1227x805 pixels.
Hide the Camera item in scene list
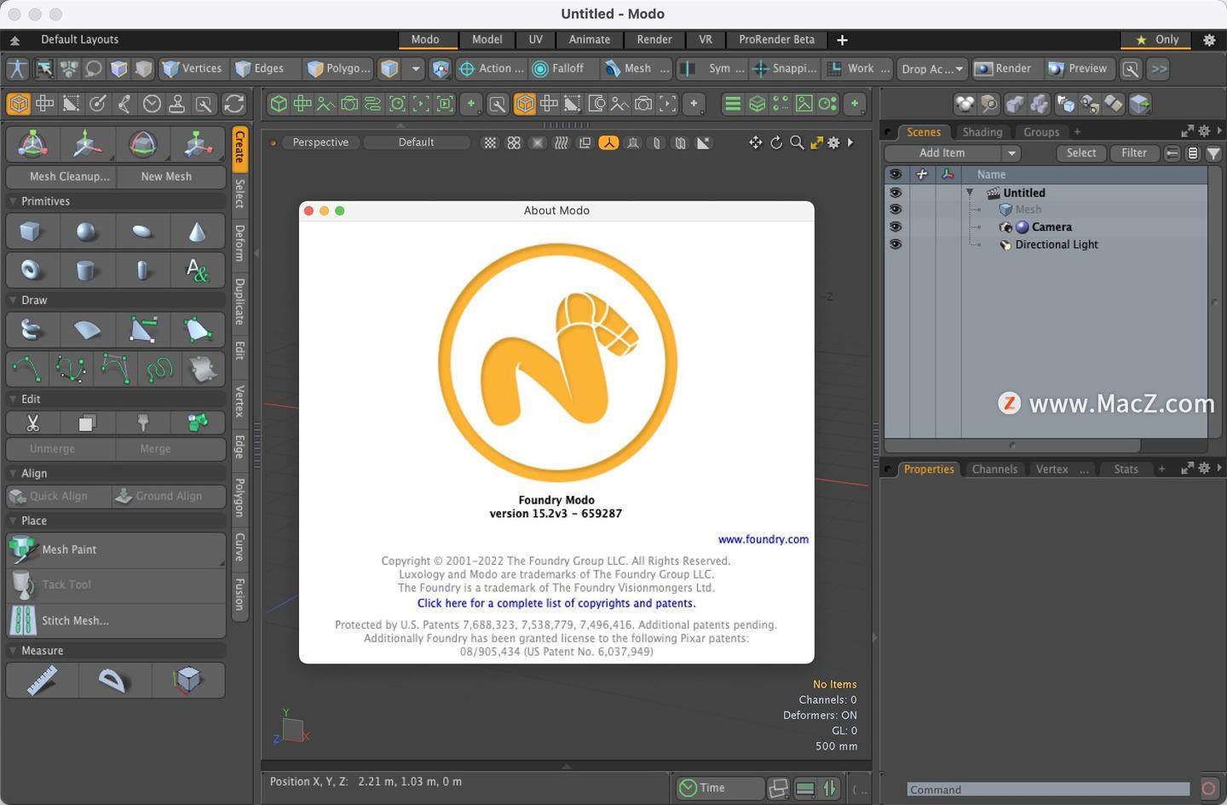(896, 227)
